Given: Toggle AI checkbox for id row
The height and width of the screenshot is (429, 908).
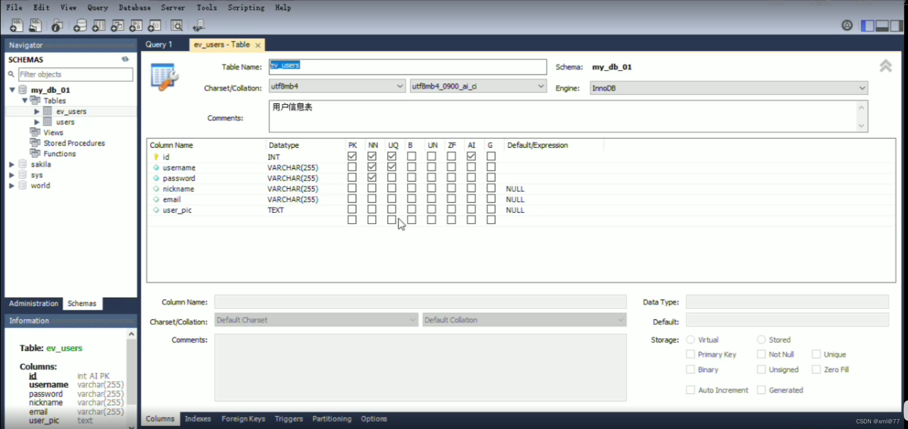Looking at the screenshot, I should tap(471, 156).
